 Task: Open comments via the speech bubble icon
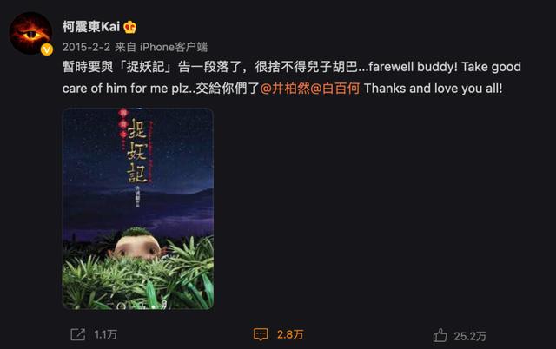(261, 334)
